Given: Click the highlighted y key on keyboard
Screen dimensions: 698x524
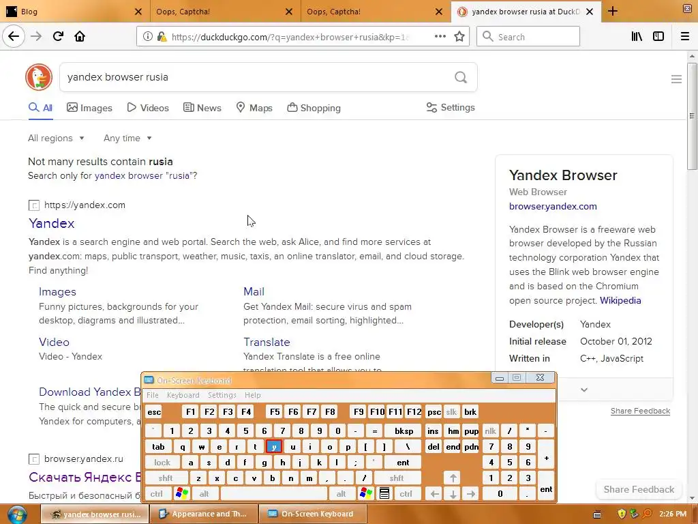Looking at the screenshot, I should pyautogui.click(x=274, y=446).
